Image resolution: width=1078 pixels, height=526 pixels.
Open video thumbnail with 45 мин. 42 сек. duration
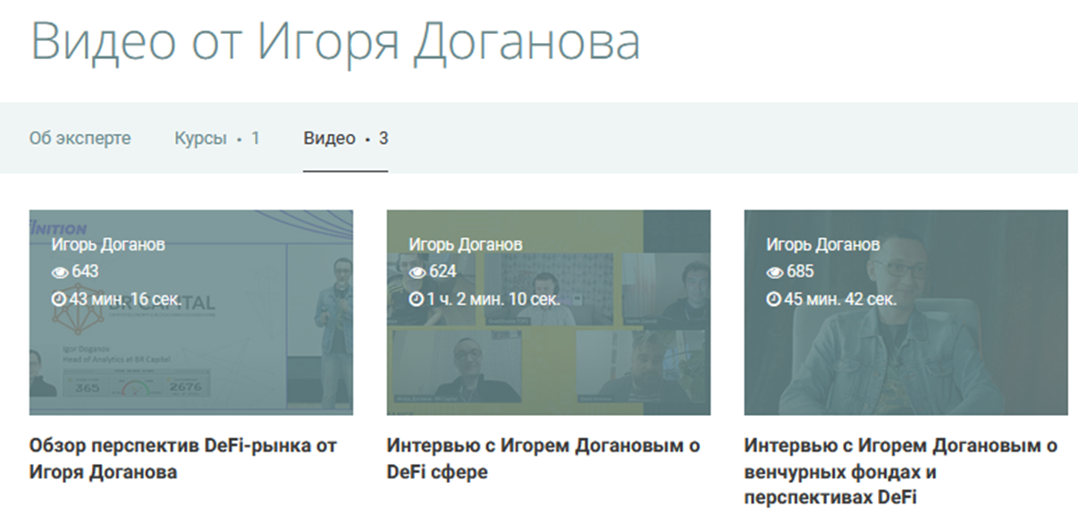click(x=906, y=312)
